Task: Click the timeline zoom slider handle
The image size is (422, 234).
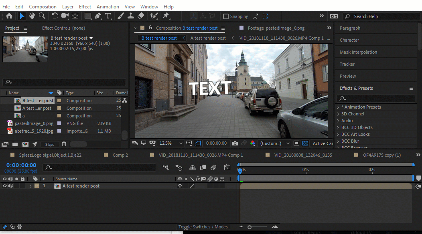Action: pos(250,227)
